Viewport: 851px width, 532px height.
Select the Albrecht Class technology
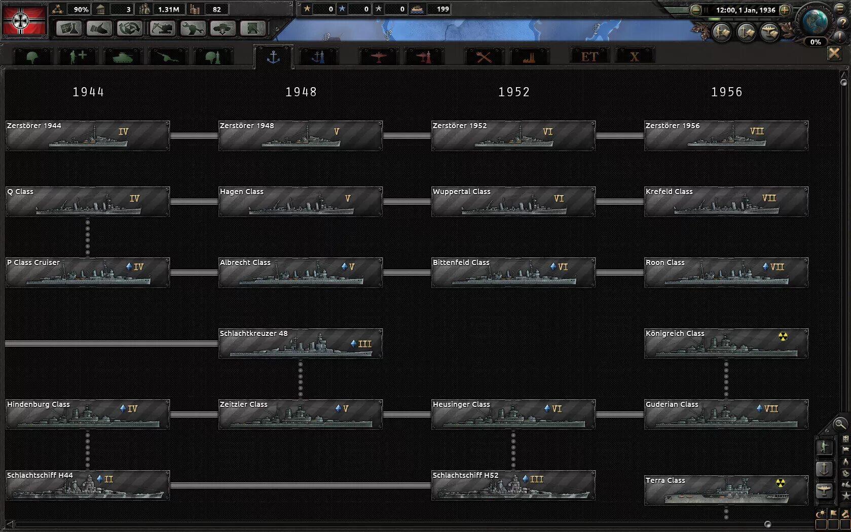301,272
